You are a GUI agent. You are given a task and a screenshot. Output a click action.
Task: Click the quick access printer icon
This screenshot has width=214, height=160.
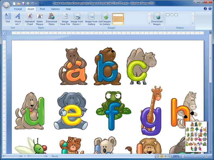tap(28, 4)
